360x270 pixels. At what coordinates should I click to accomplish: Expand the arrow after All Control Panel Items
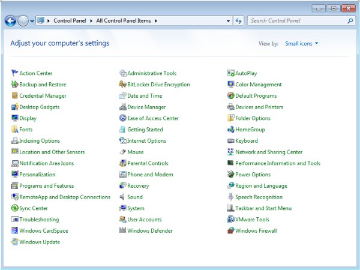[156, 21]
